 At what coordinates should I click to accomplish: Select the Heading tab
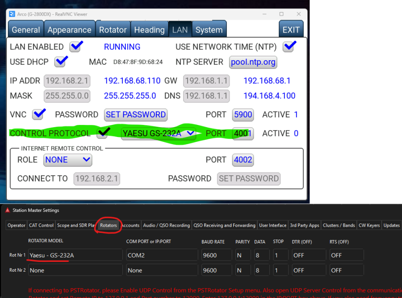click(x=150, y=30)
